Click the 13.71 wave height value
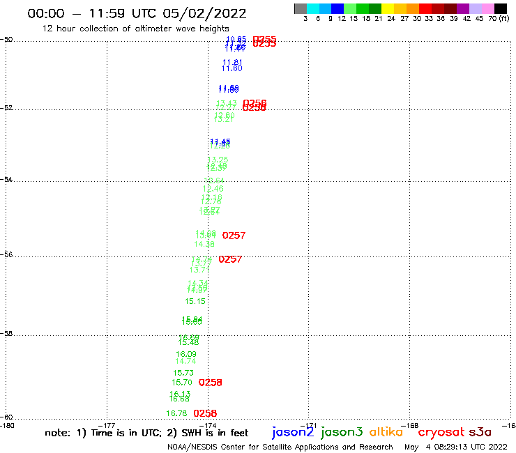 199,270
